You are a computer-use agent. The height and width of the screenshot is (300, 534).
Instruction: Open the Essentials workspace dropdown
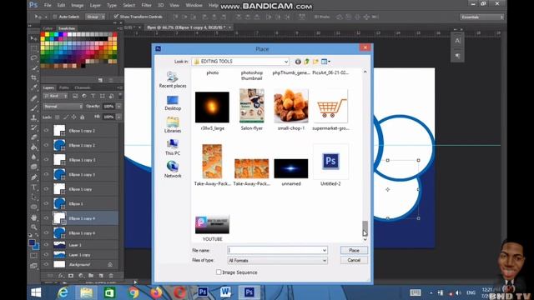[481, 17]
